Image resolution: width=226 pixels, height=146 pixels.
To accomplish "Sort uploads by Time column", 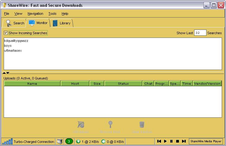I will (187, 83).
